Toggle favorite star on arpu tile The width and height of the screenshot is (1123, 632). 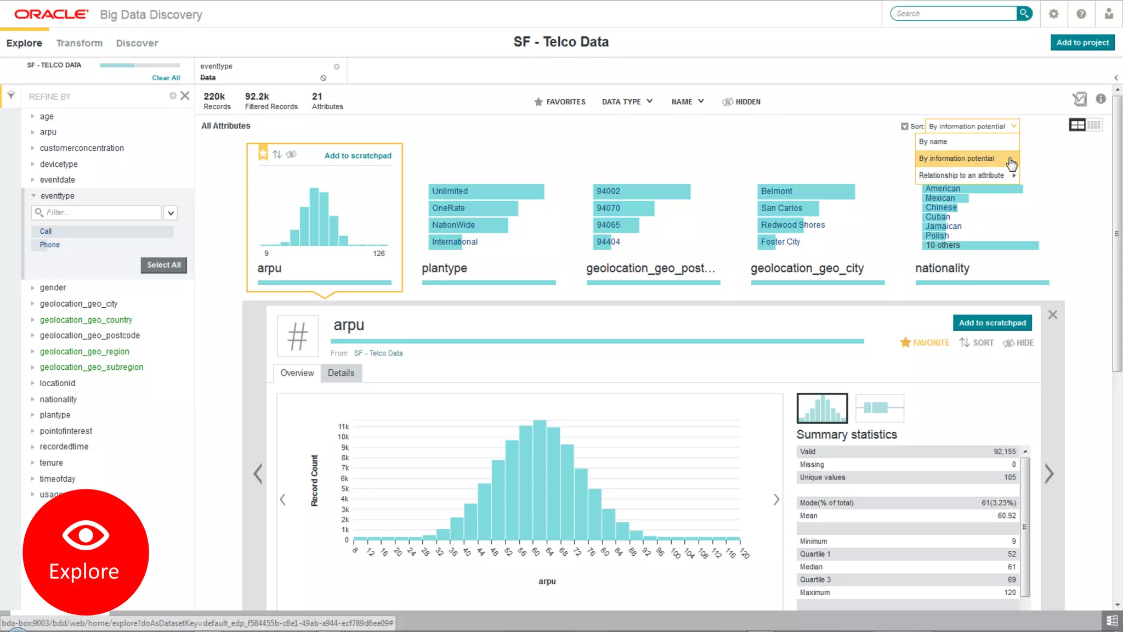click(263, 154)
